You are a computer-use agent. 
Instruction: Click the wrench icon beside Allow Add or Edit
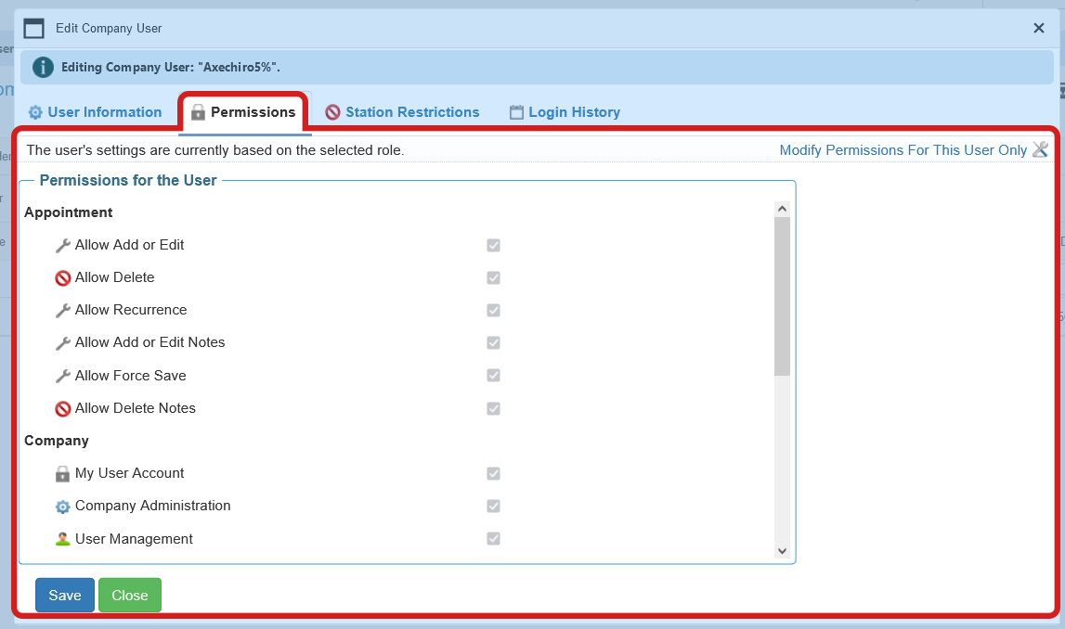[x=62, y=245]
